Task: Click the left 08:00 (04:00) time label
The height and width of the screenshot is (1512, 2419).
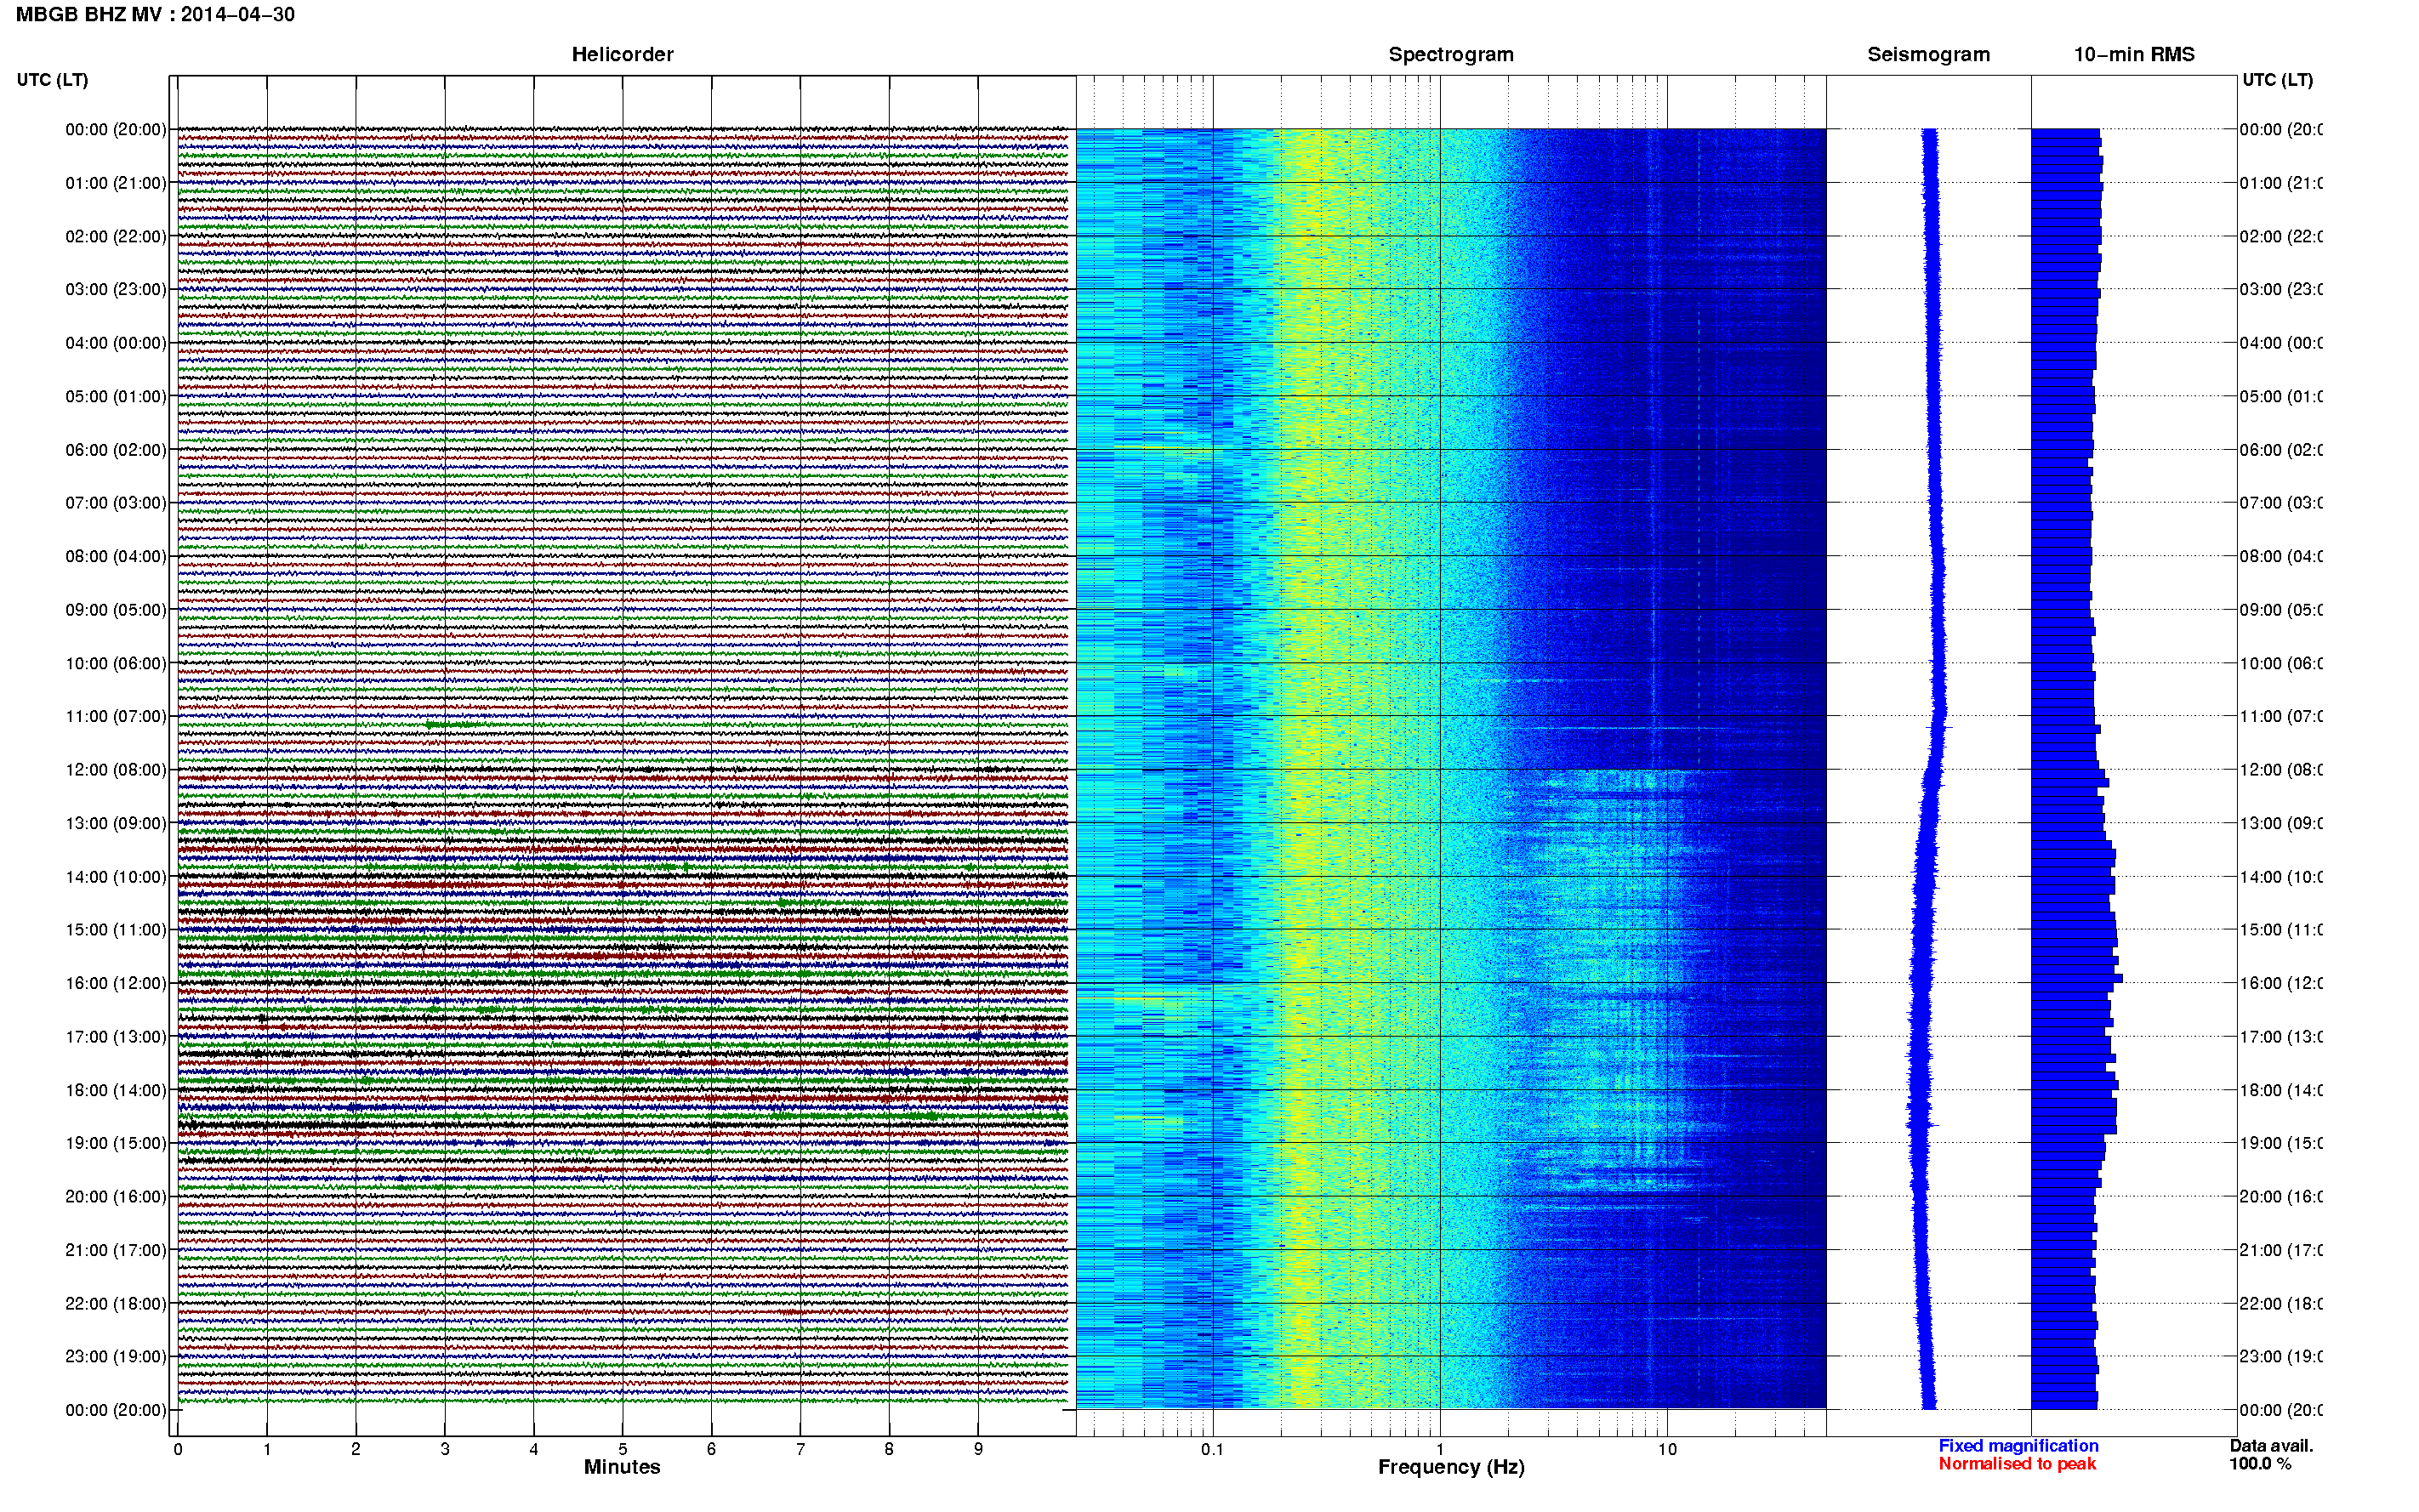Action: tap(116, 556)
